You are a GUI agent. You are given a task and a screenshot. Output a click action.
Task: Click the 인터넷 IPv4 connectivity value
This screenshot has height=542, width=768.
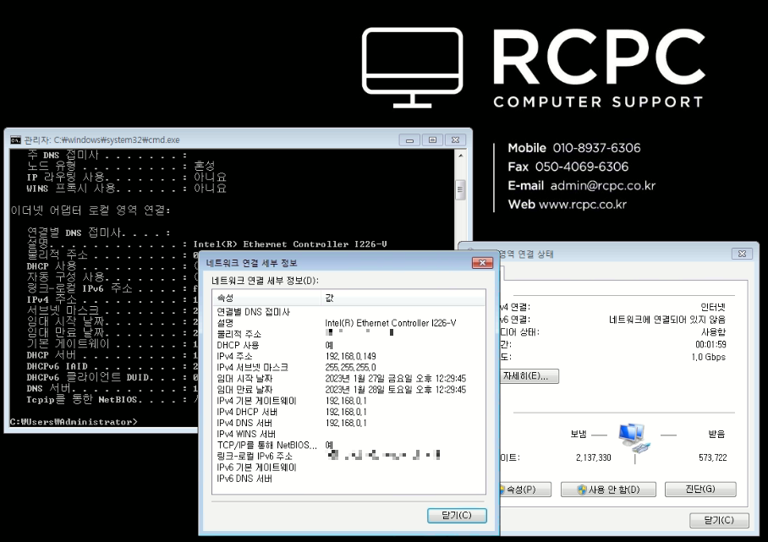click(x=713, y=307)
